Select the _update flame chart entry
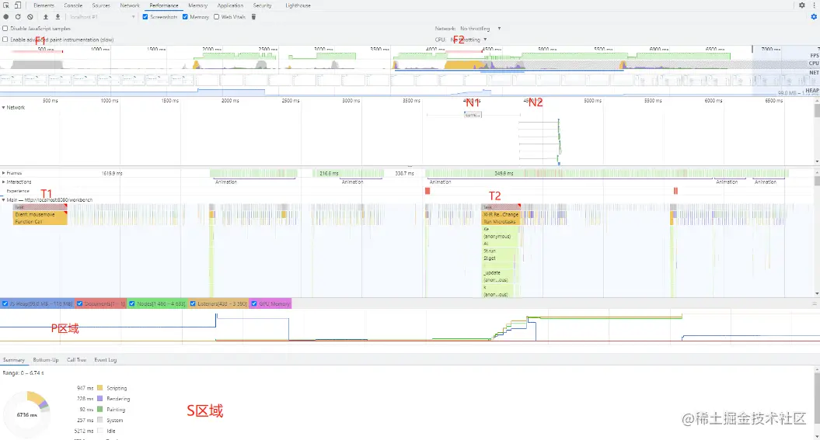Viewport: 820px width, 440px height. [500, 273]
